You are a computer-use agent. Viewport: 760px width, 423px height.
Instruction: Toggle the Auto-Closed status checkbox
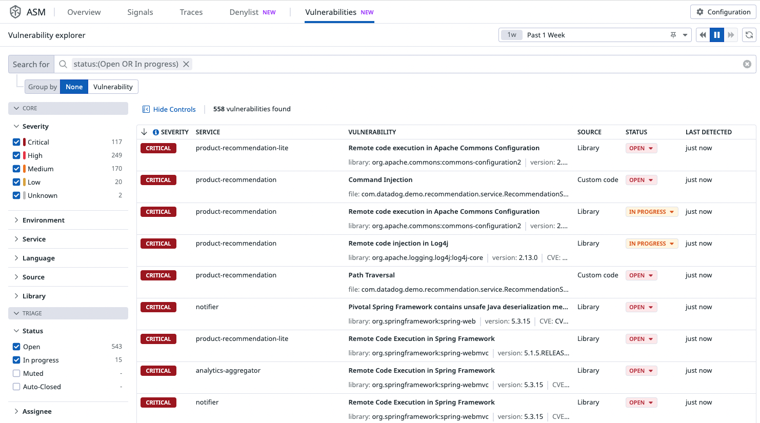click(16, 387)
